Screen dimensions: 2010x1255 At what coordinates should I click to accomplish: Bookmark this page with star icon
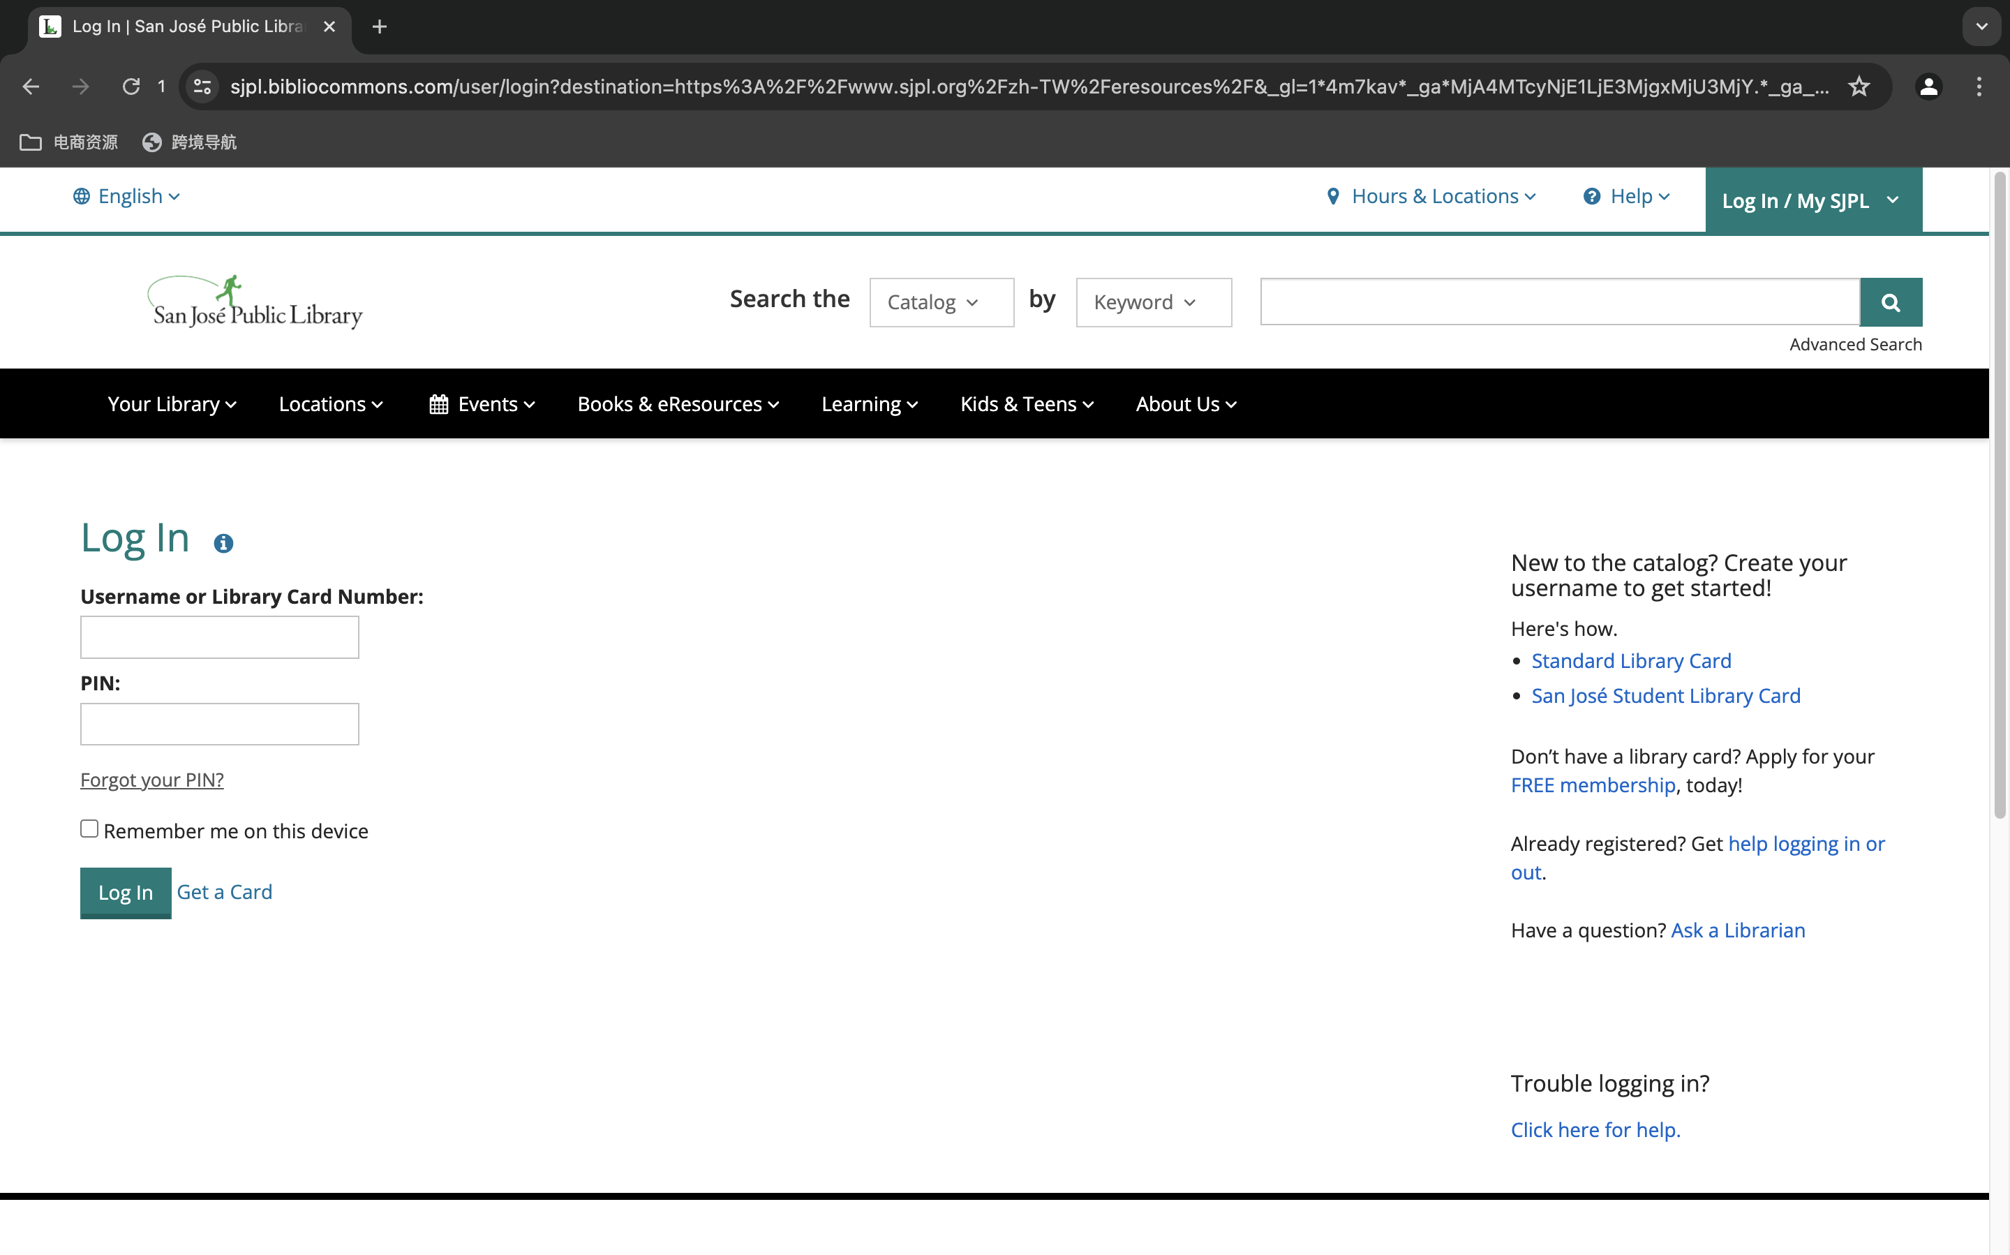coord(1859,87)
